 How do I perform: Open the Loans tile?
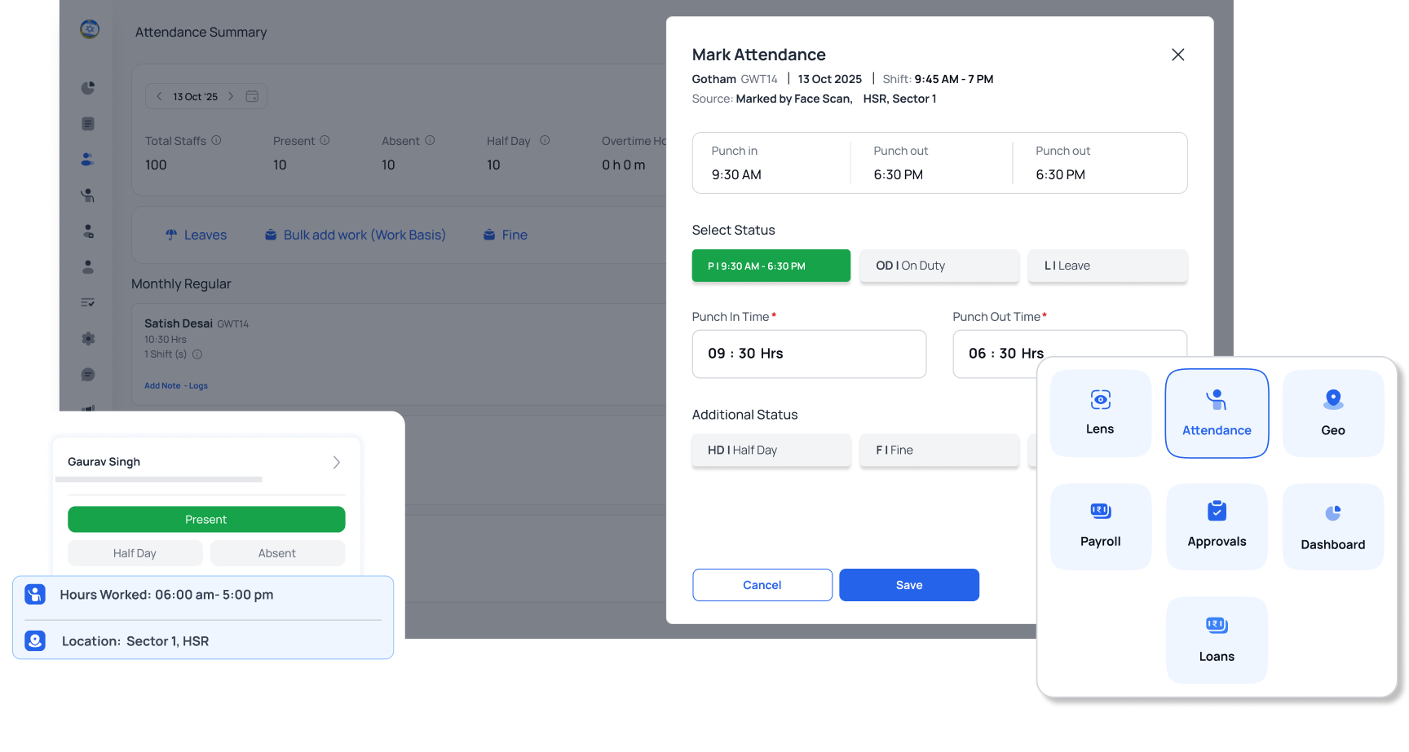(x=1217, y=640)
